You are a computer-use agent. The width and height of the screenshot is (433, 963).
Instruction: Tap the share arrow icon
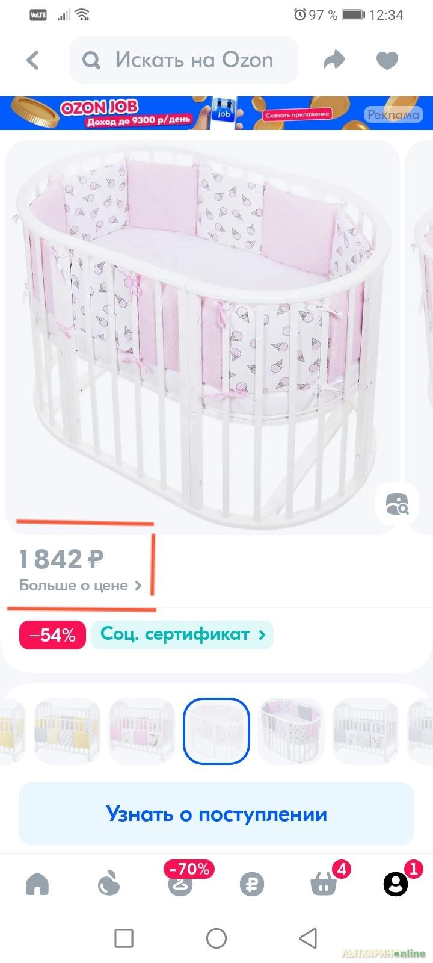[334, 60]
